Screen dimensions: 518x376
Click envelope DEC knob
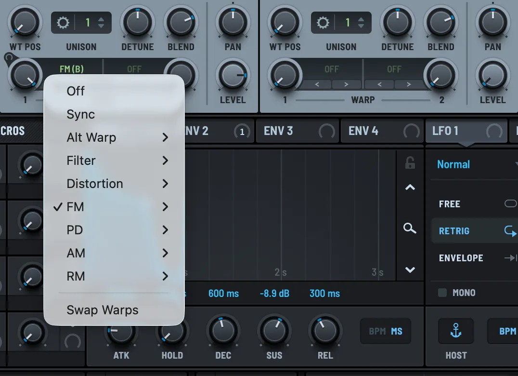coord(223,331)
